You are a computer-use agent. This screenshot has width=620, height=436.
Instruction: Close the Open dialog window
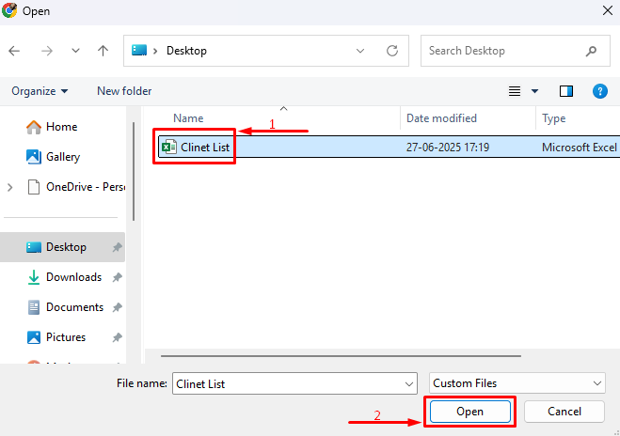[x=608, y=10]
